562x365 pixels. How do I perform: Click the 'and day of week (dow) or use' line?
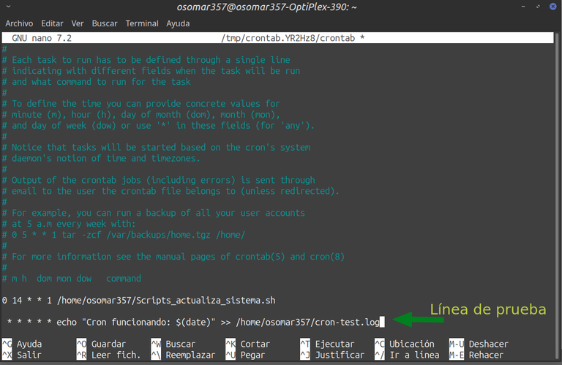(x=158, y=125)
